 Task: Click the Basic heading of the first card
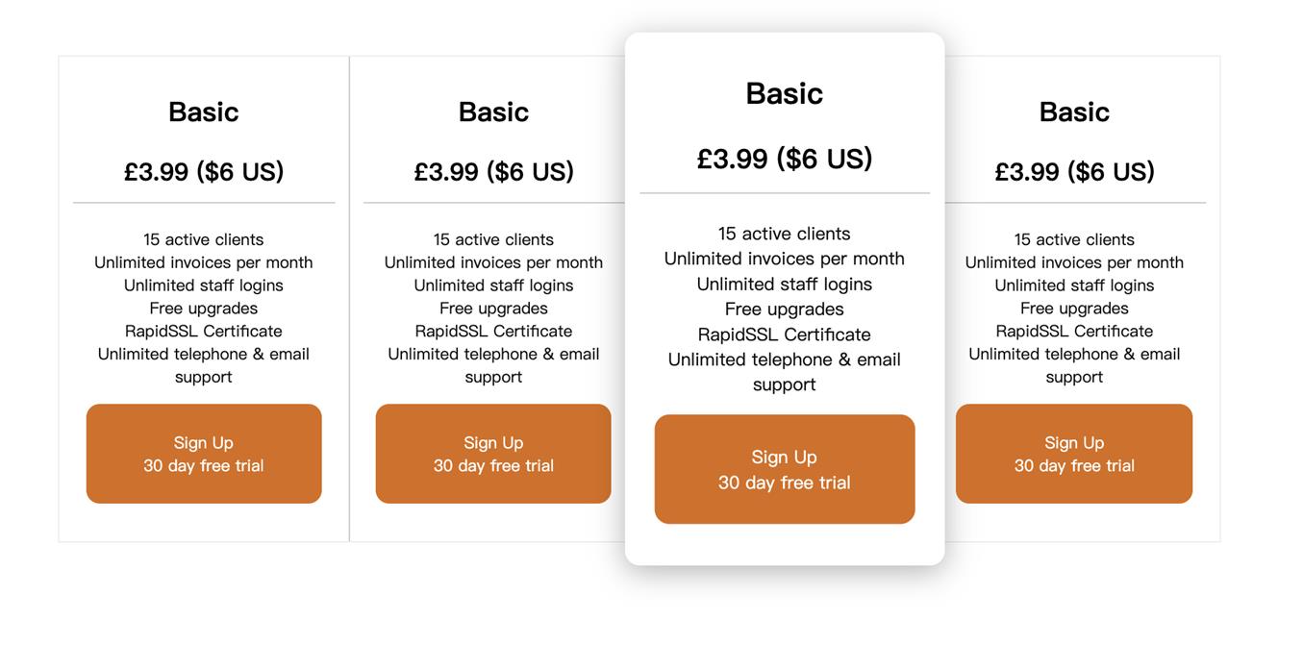click(204, 111)
